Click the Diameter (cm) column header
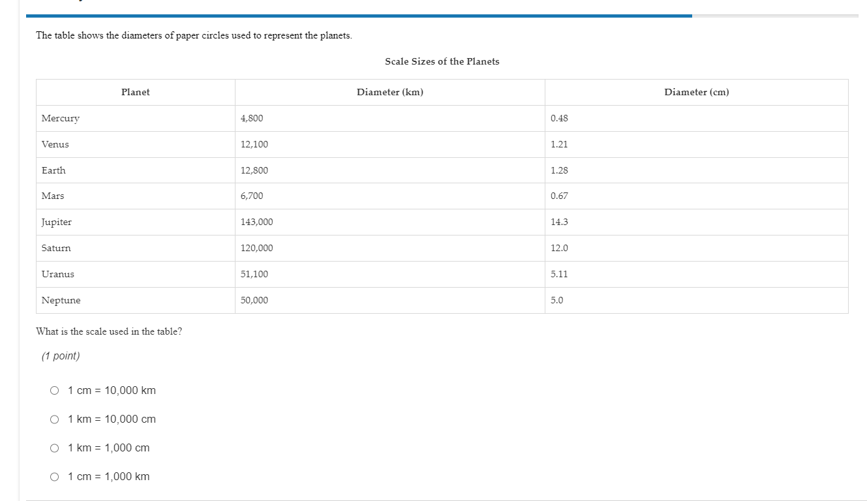867x501 pixels. coord(697,92)
